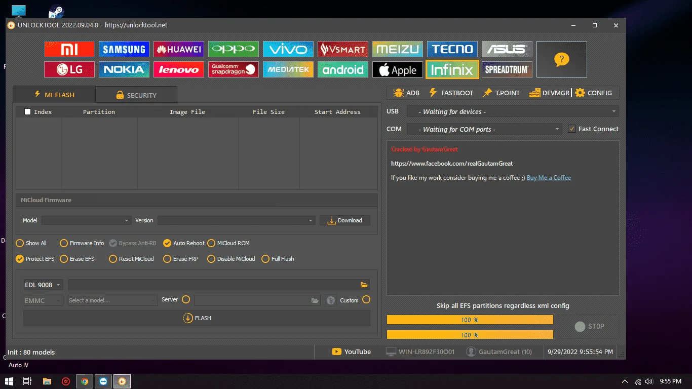Open the Windows Start menu
This screenshot has width=692, height=389.
[x=9, y=381]
